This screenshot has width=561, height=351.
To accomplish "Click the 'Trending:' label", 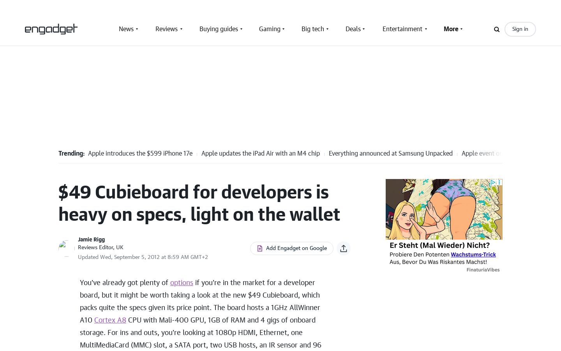I will [x=71, y=153].
